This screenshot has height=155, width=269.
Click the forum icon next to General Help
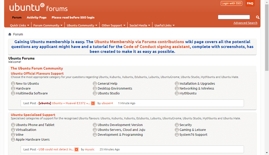point(95,83)
